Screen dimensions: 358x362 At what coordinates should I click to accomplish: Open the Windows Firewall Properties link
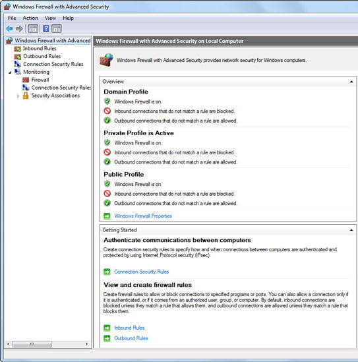point(143,216)
